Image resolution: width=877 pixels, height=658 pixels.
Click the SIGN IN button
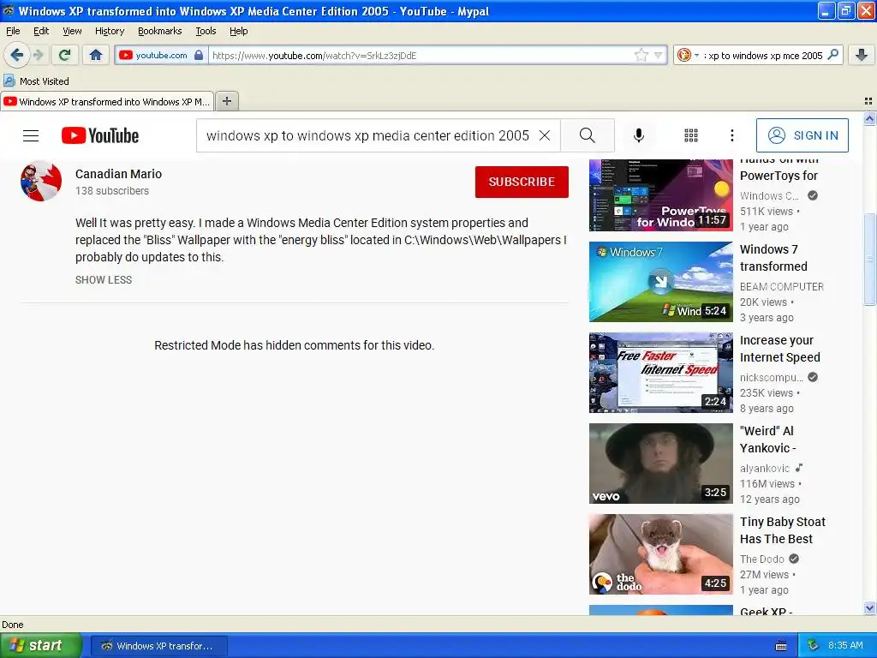[x=802, y=135]
